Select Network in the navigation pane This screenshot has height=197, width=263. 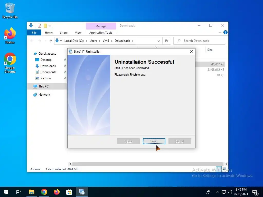[x=44, y=94]
